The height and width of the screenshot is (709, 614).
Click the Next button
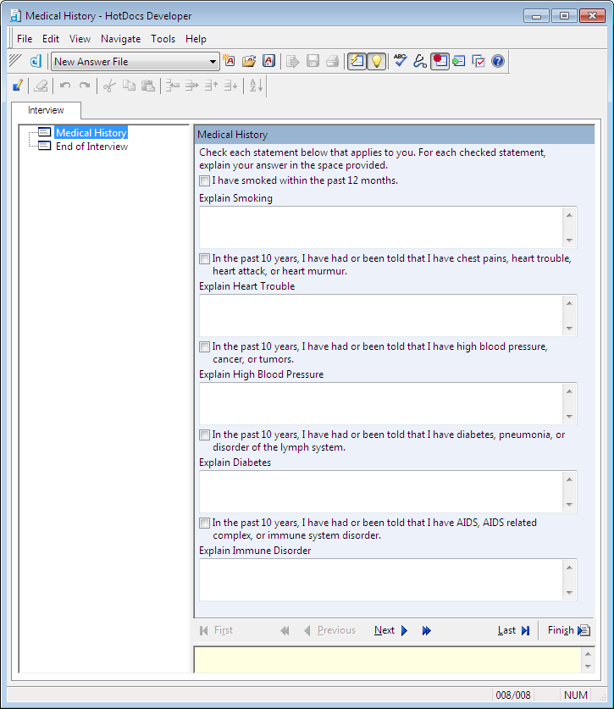point(384,630)
